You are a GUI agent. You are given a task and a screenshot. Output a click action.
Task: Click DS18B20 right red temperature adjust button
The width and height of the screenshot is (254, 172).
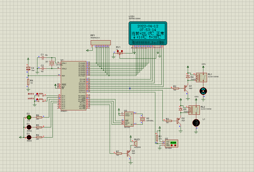coord(175,145)
